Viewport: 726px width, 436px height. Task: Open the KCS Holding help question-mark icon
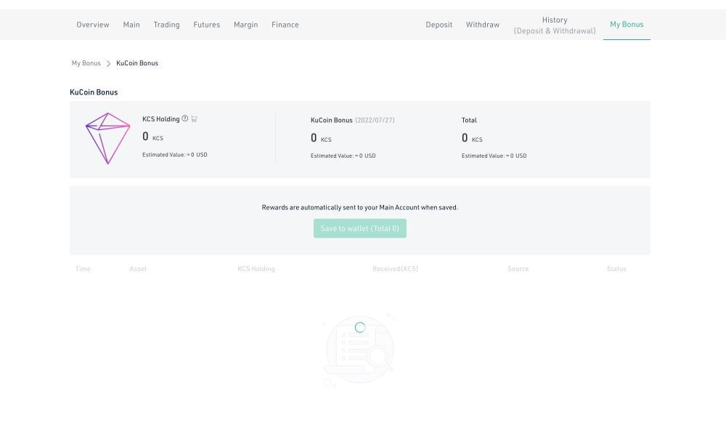[x=184, y=118]
